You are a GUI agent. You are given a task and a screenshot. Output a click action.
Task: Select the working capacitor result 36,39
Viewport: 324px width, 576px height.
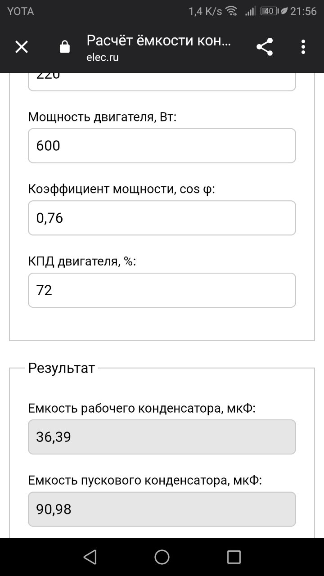[x=162, y=437]
